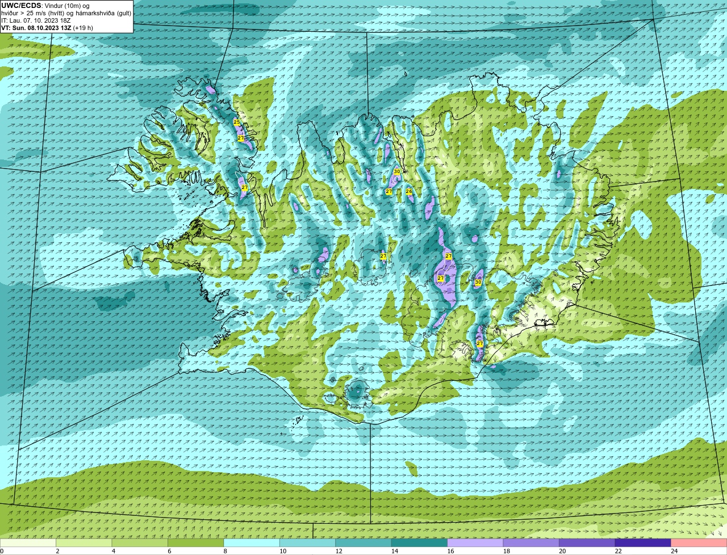Click the scale tick label '20'

pos(561,551)
